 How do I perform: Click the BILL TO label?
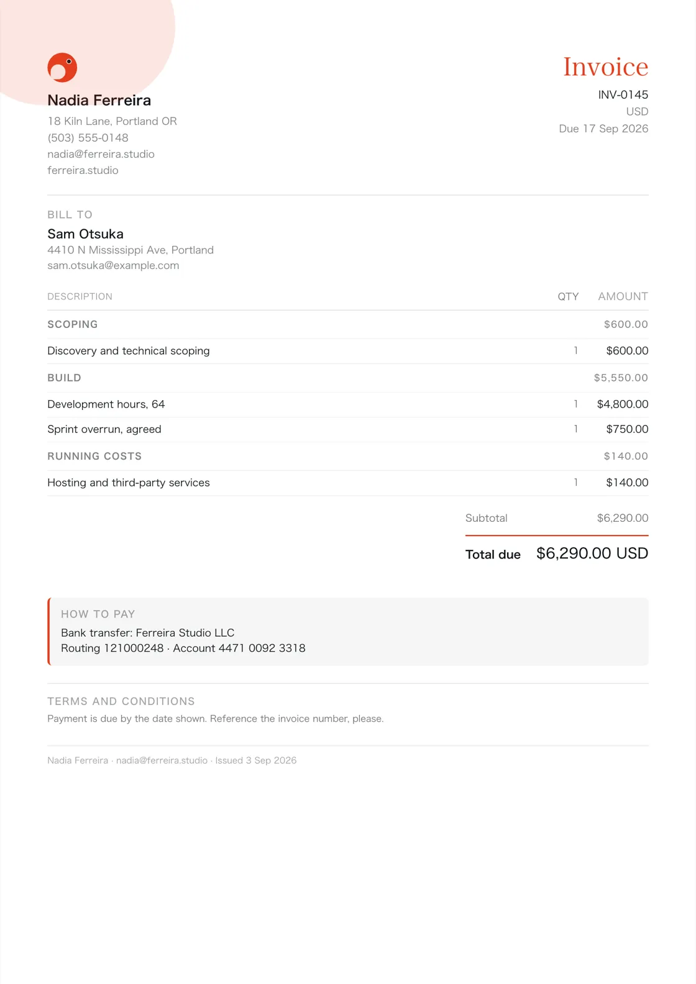pos(70,214)
